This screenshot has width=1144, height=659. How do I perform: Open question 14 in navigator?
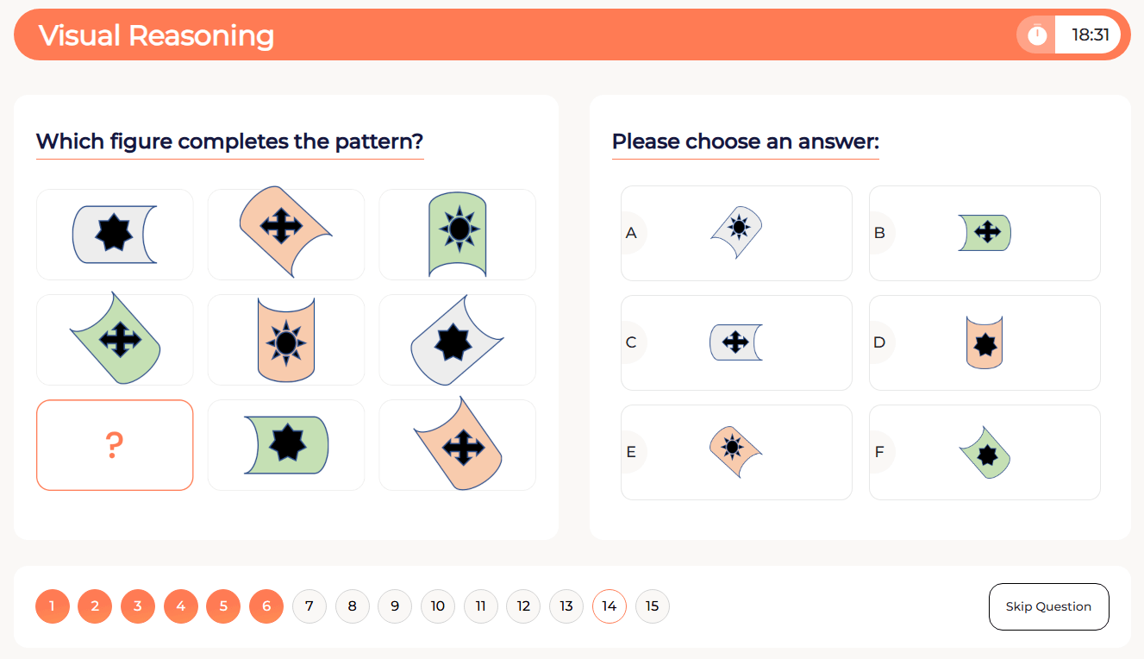pos(610,606)
